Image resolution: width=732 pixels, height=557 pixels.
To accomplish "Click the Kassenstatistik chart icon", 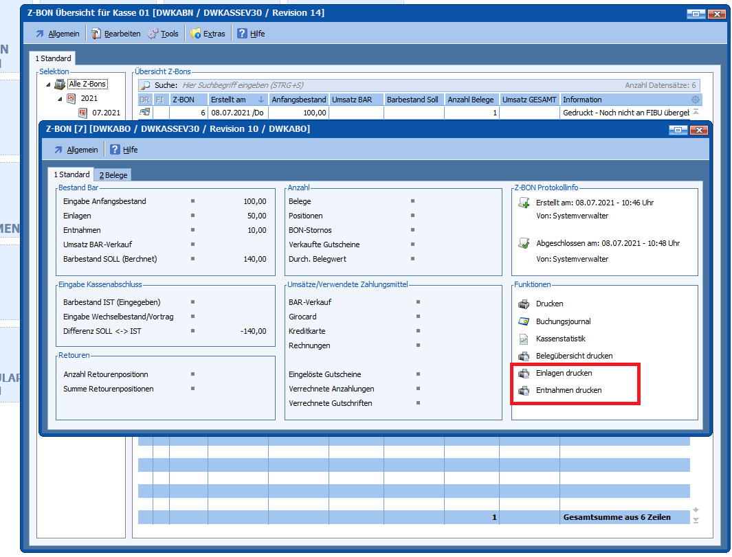I will [x=524, y=339].
